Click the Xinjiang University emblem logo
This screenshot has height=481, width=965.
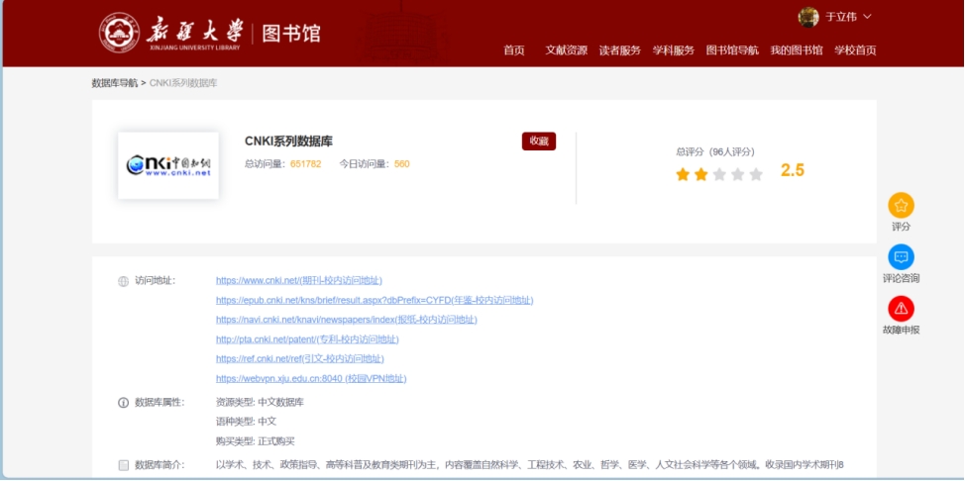coord(119,33)
